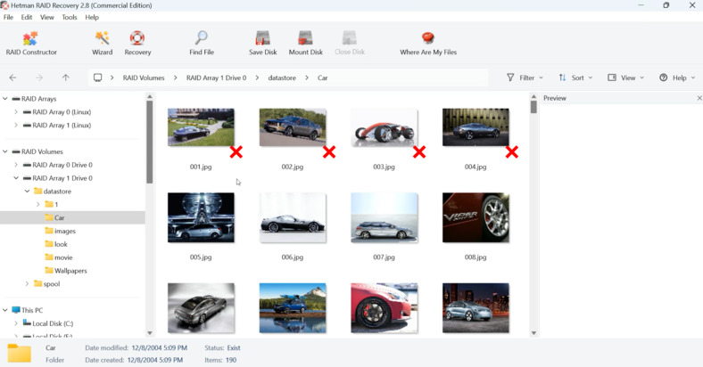The width and height of the screenshot is (703, 367).
Task: Go back with the left arrow
Action: (x=13, y=77)
